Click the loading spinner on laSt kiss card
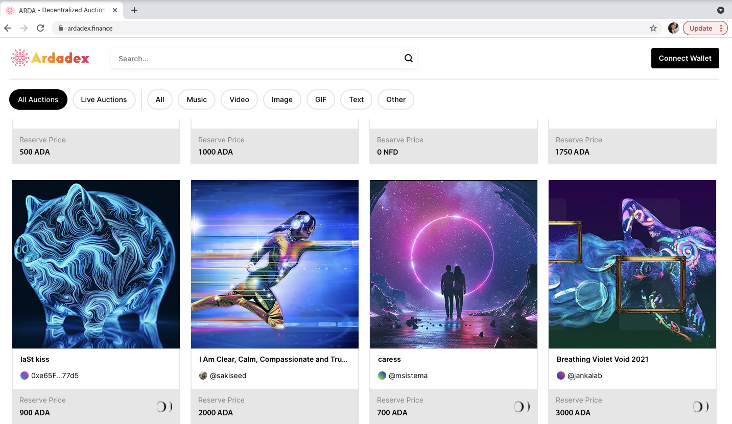This screenshot has height=424, width=732. click(x=164, y=407)
